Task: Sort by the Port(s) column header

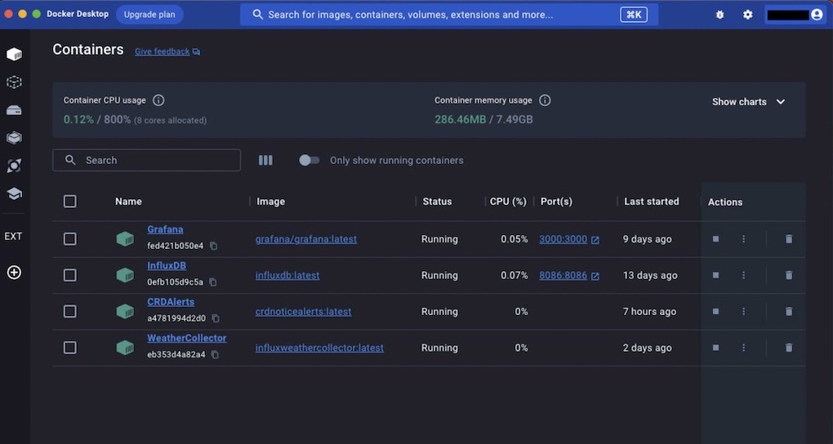Action: (556, 202)
